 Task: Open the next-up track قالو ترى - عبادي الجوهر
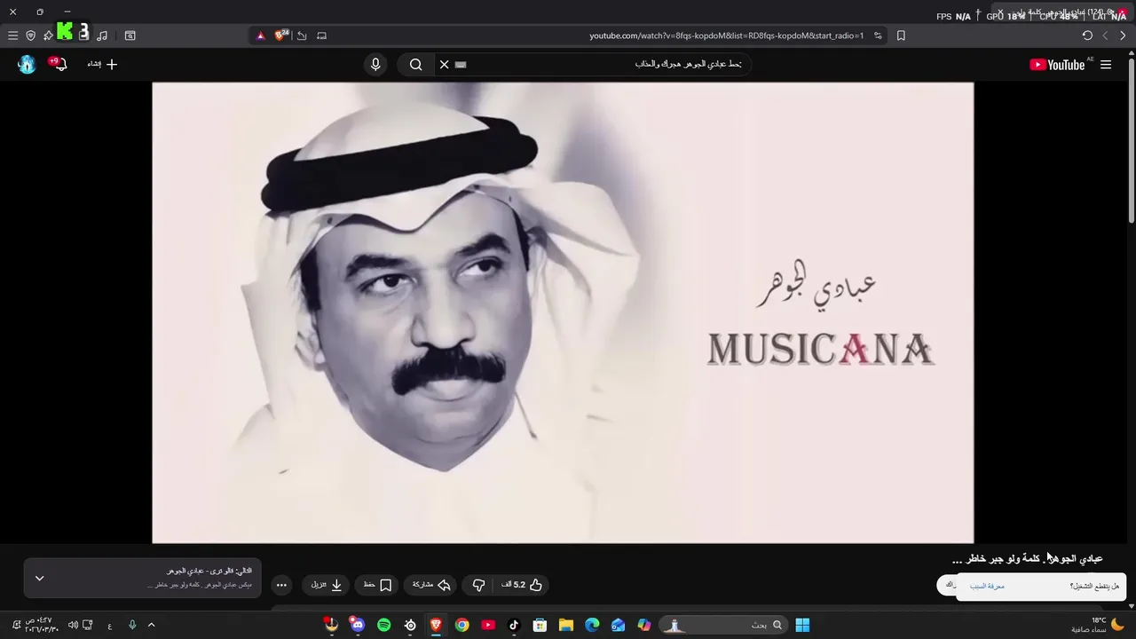209,571
